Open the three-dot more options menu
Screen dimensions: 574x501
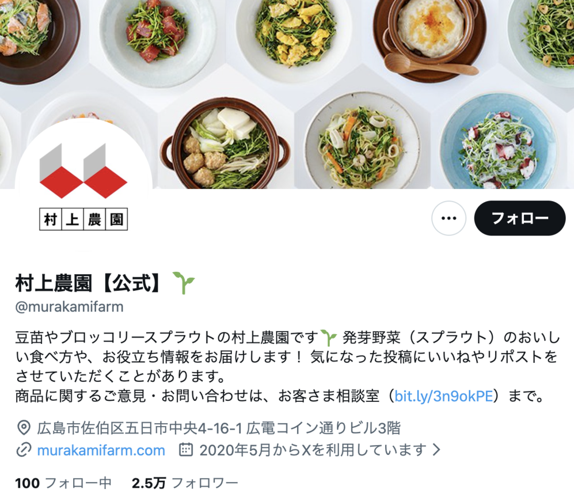(448, 218)
